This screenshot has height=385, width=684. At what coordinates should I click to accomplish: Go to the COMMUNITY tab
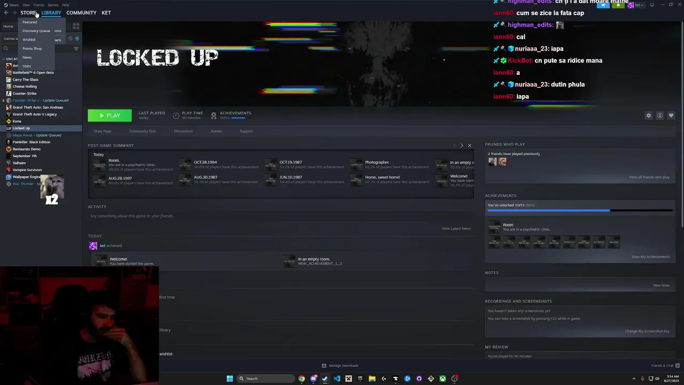pos(81,13)
